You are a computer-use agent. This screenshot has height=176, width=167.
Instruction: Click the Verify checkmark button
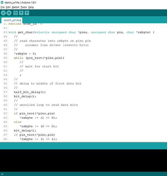point(3,13)
